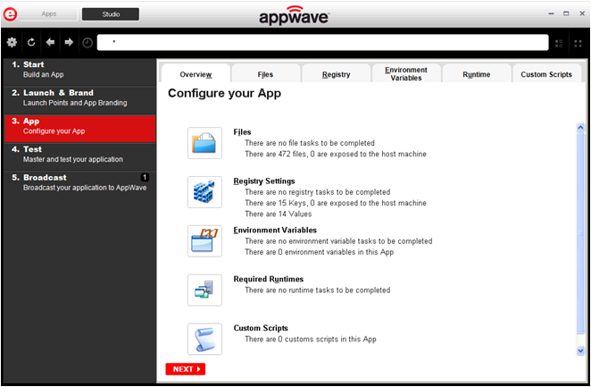Open the Runtime tab
Viewport: 591px width, 387px height.
pyautogui.click(x=477, y=74)
